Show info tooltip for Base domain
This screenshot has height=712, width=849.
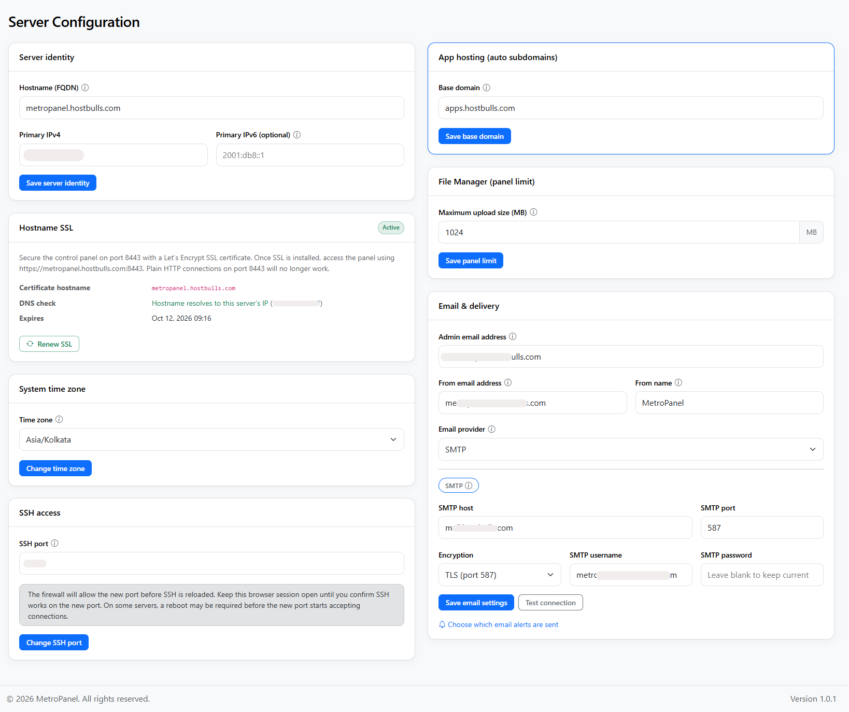486,88
